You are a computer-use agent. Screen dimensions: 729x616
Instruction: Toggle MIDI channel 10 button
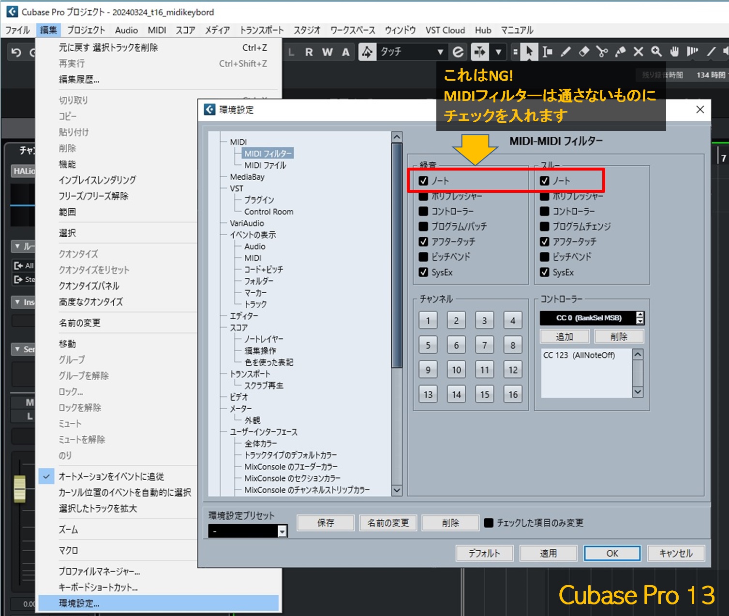(456, 370)
